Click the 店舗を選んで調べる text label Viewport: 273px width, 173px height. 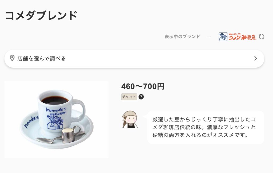(41, 58)
